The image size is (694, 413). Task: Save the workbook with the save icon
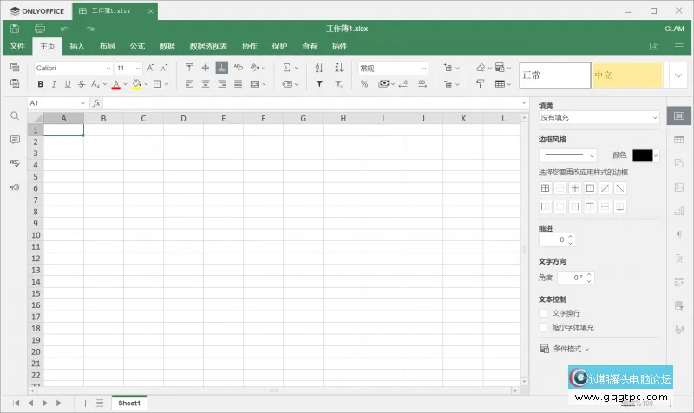pos(15,29)
